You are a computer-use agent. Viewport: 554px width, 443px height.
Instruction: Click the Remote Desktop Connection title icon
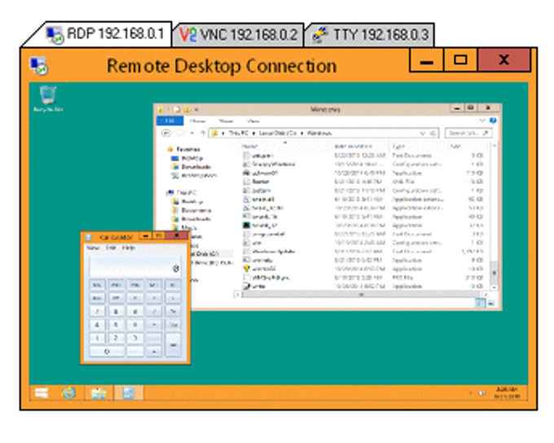(x=39, y=66)
